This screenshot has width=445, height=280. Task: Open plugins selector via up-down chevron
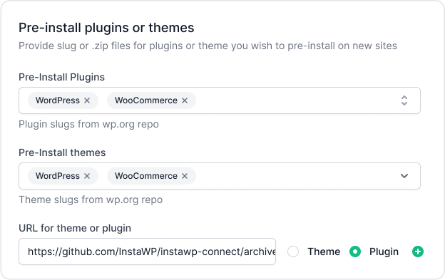pos(404,100)
